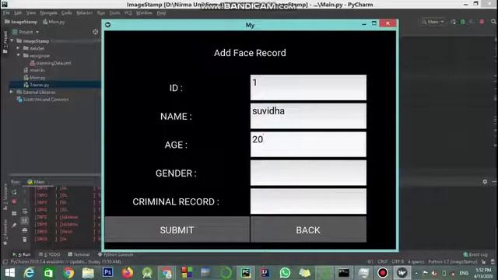The image size is (498, 280).
Task: Click the AGE input field
Action: point(308,145)
